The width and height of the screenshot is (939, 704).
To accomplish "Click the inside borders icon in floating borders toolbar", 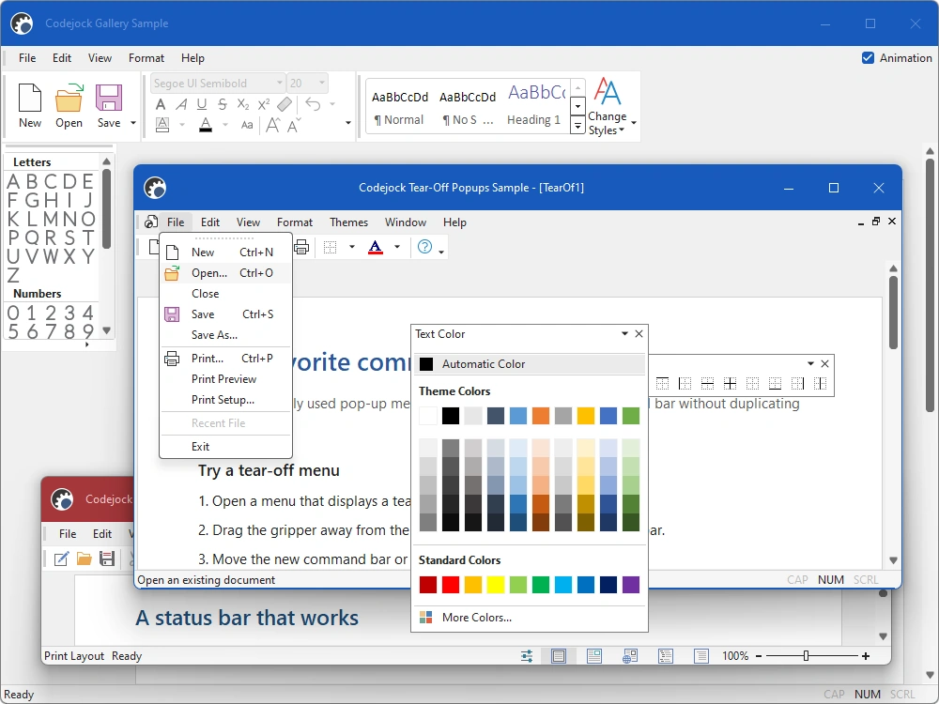I will click(730, 383).
